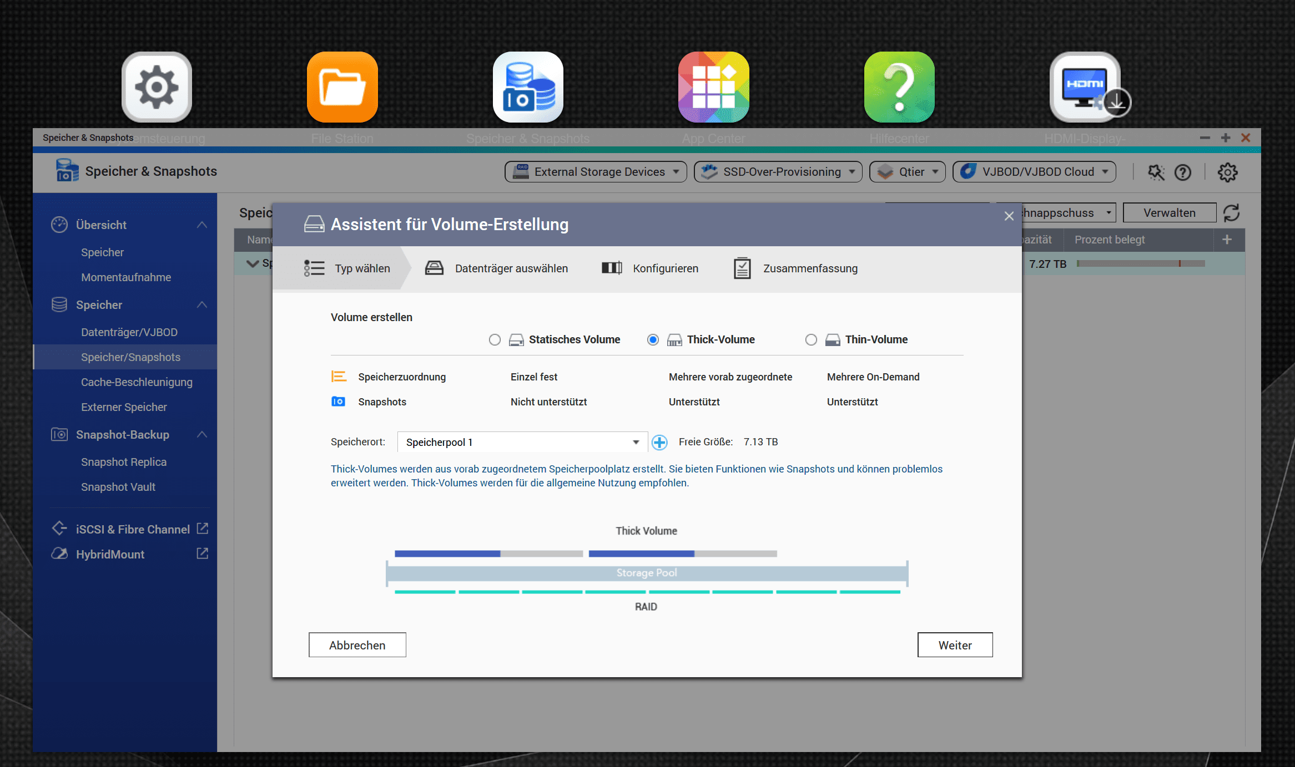Click the Speicher & Snapshots header logo icon
Image resolution: width=1295 pixels, height=767 pixels.
(x=67, y=171)
